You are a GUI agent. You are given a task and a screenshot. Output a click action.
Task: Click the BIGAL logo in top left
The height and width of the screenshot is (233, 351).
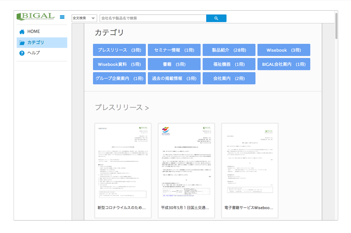point(35,16)
